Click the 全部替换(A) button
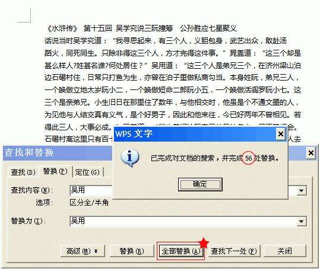The height and width of the screenshot is (269, 320). click(180, 251)
